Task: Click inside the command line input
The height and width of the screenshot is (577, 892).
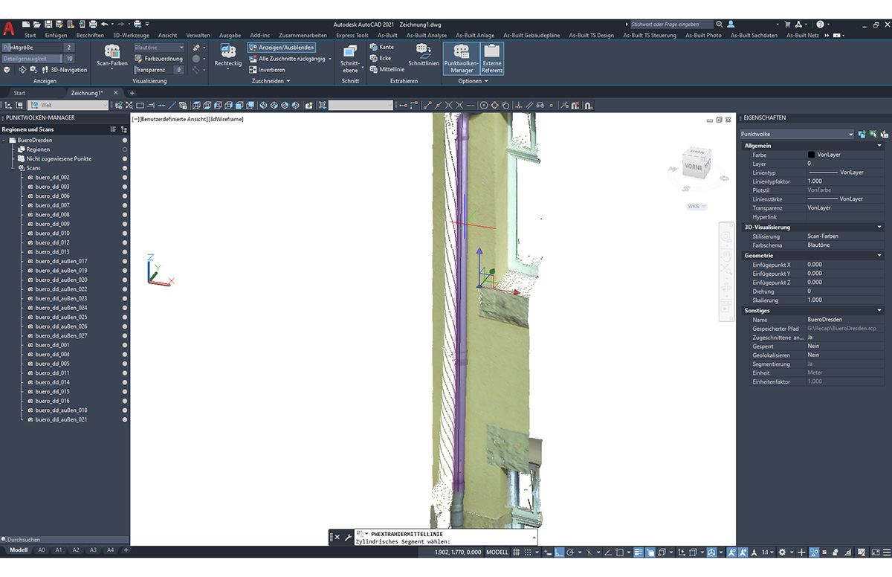Action: (x=446, y=542)
